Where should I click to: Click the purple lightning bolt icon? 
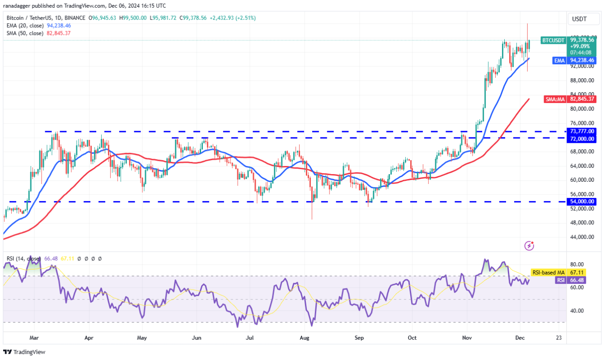pyautogui.click(x=529, y=246)
